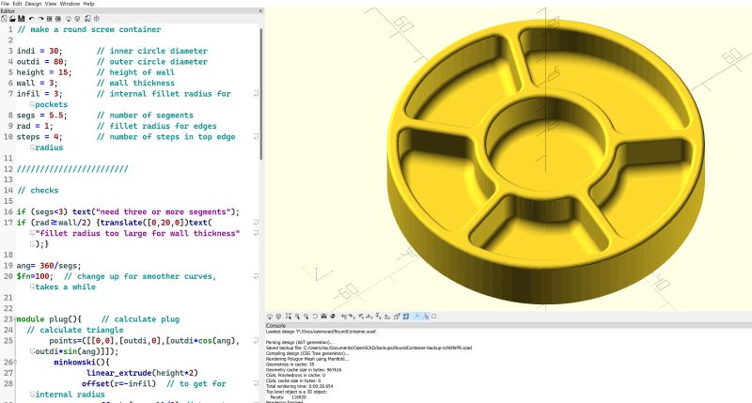Save the script with the floppy disk icon
Screen dimensions: 752x403
20,18
